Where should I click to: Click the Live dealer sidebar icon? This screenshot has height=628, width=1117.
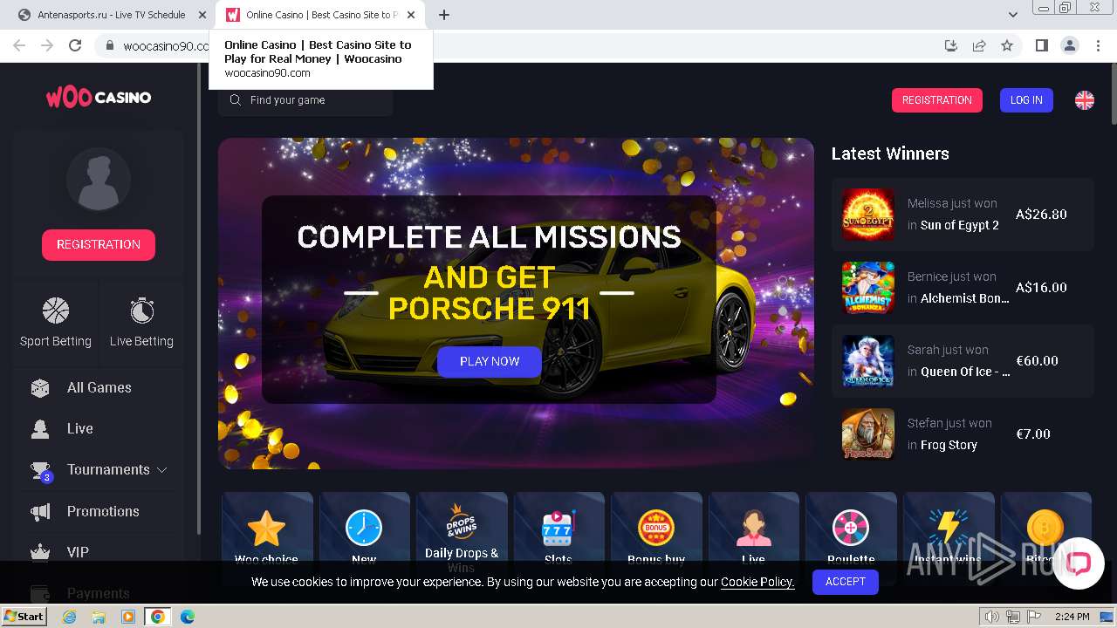pyautogui.click(x=40, y=429)
